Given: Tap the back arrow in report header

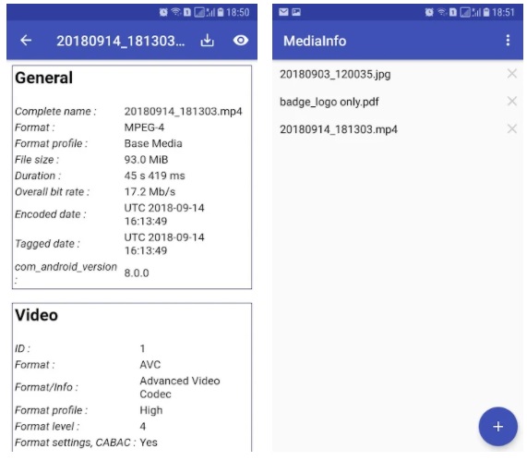Looking at the screenshot, I should [x=26, y=41].
